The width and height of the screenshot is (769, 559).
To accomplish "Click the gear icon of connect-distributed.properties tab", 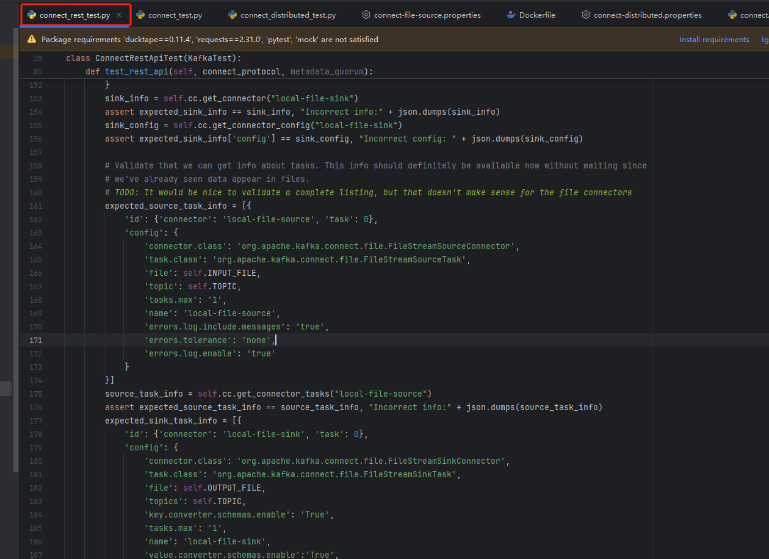I will (586, 15).
